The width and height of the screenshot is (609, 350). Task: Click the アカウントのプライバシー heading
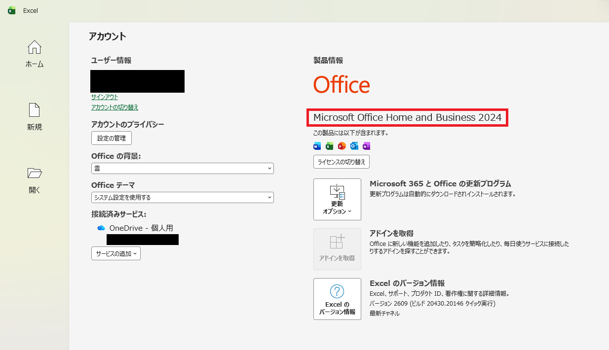128,124
